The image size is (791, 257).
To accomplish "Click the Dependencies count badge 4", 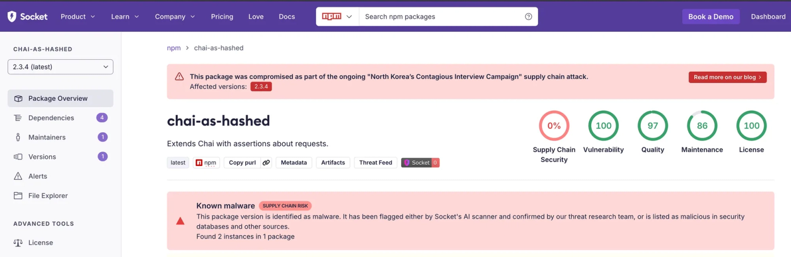I will pos(102,118).
